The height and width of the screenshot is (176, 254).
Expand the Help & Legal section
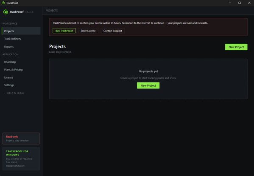[x=14, y=93]
